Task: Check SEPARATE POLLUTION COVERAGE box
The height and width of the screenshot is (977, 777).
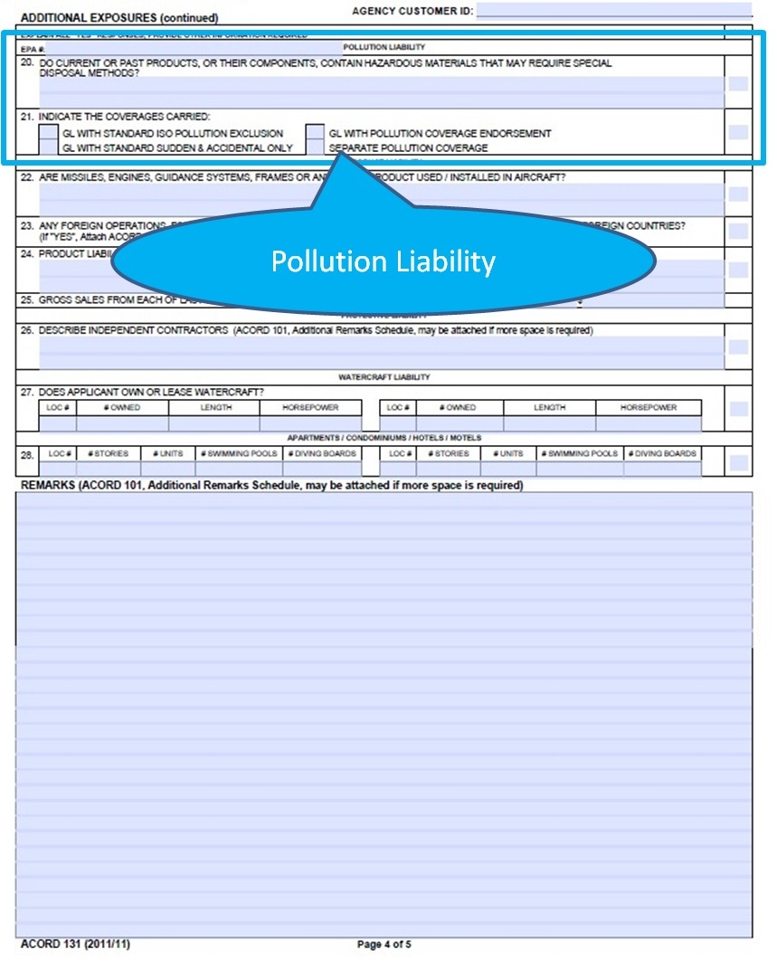Action: point(317,147)
